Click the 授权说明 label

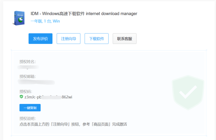tap(28, 118)
